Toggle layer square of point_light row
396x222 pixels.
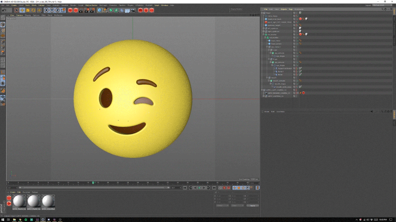click(294, 22)
